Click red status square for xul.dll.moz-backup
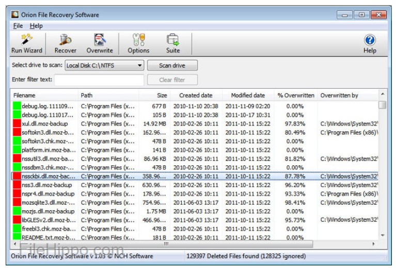Image resolution: width=396 pixels, height=268 pixels. [17, 123]
